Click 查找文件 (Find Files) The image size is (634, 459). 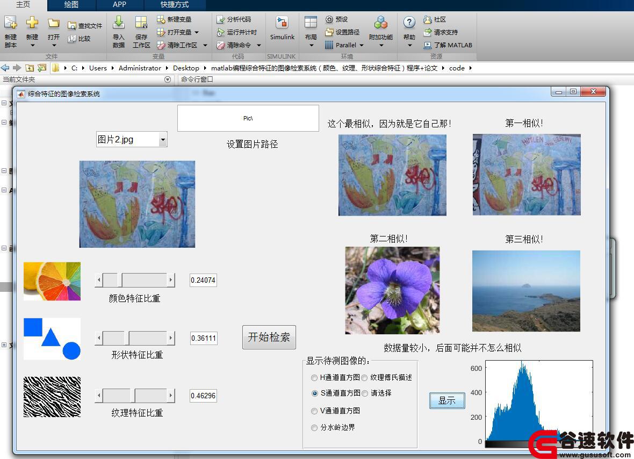click(x=85, y=26)
